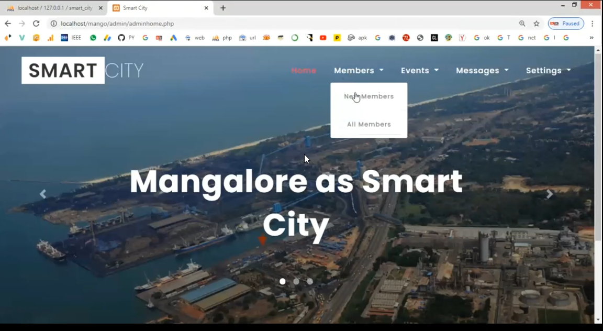This screenshot has height=331, width=603.
Task: Open Chrome's three-dot menu
Action: tap(592, 24)
